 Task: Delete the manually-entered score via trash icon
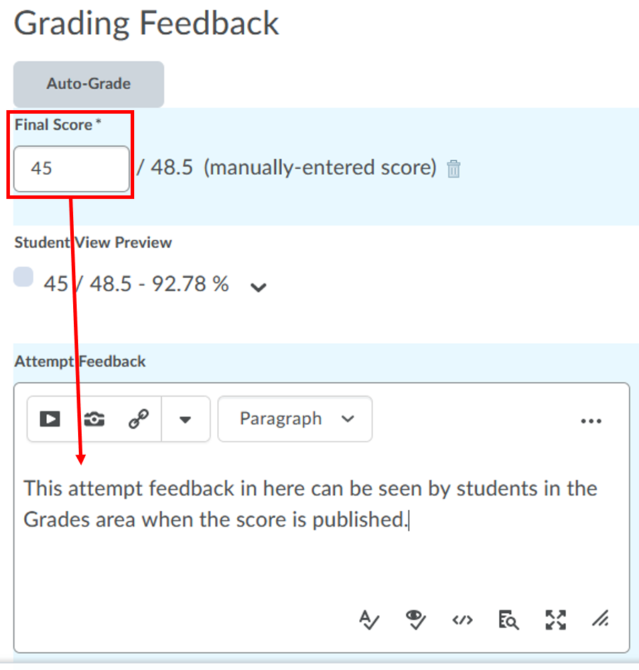(453, 169)
